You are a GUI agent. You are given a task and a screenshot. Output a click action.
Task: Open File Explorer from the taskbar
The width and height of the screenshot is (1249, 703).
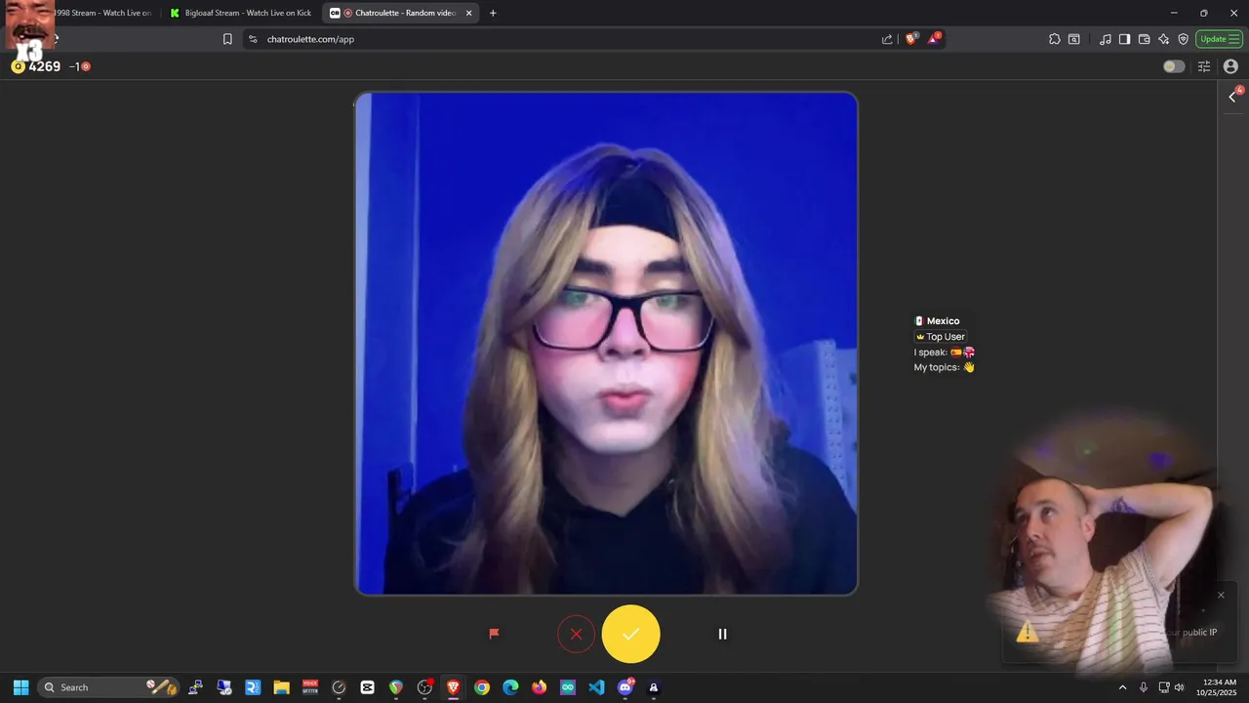282,687
